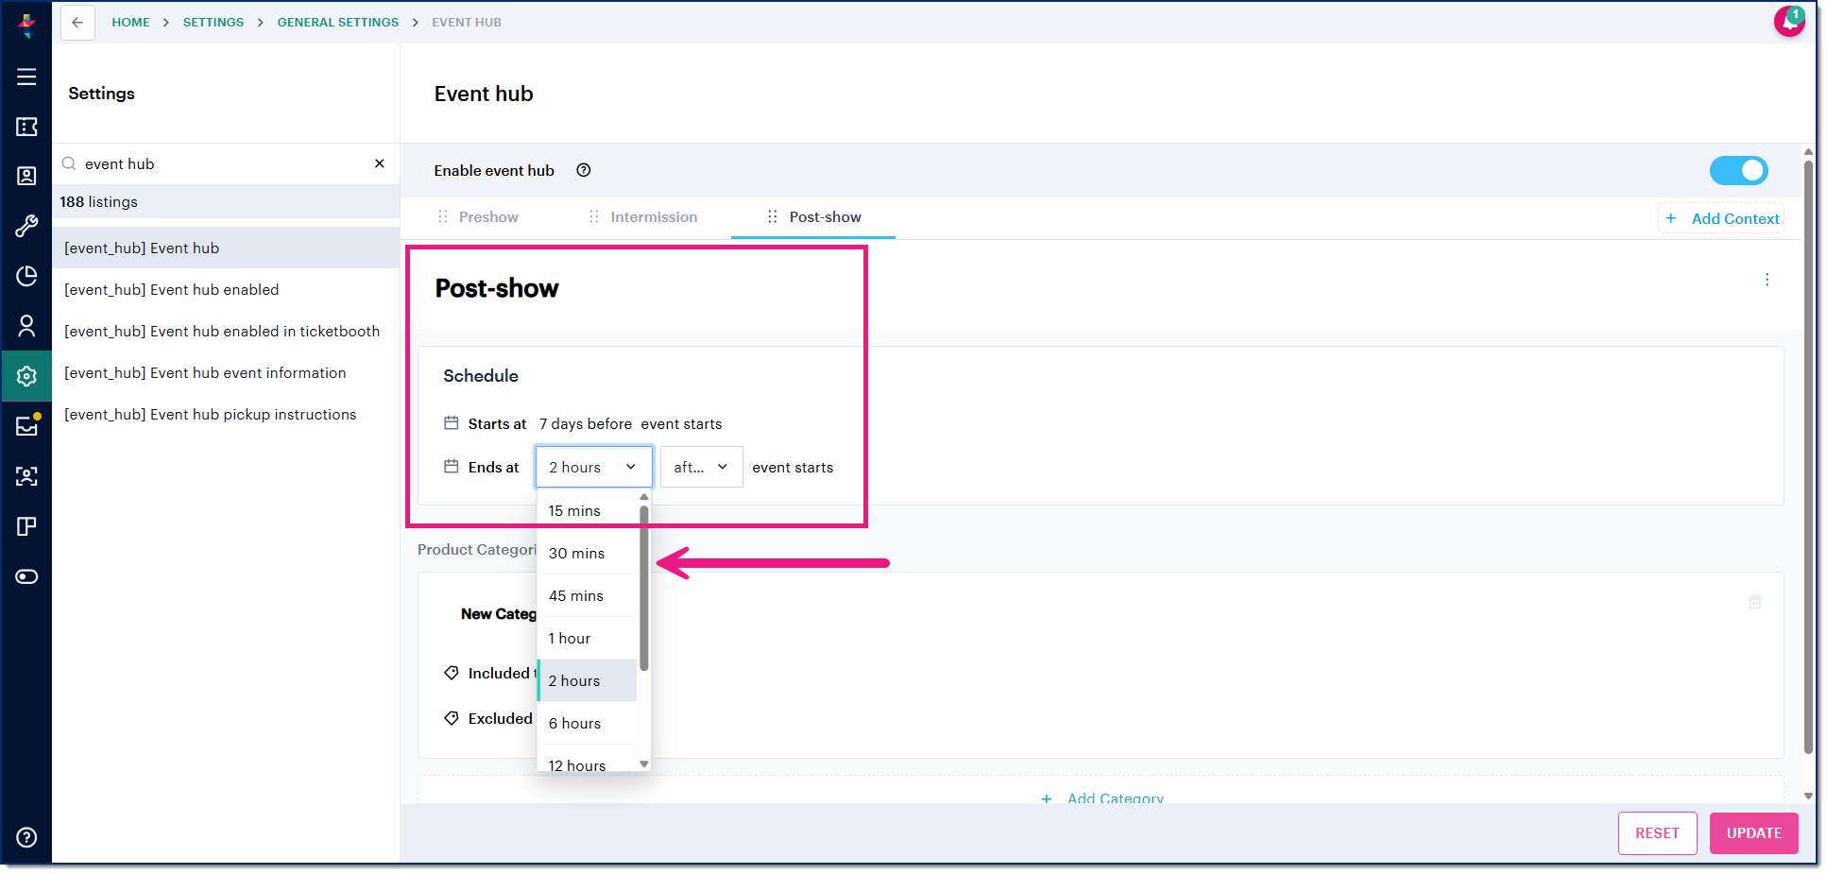Click the calendar icon beside Ends at
The image size is (1827, 874).
coord(452,467)
